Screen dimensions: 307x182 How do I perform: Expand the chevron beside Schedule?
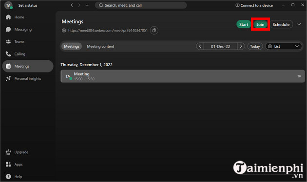[x=299, y=24]
